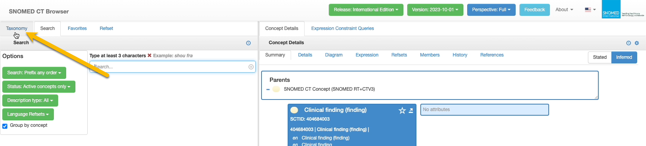Screen dimensions: 646x146
Task: Collapse parent SNOMED CT Concept minus icon
Action: (268, 90)
